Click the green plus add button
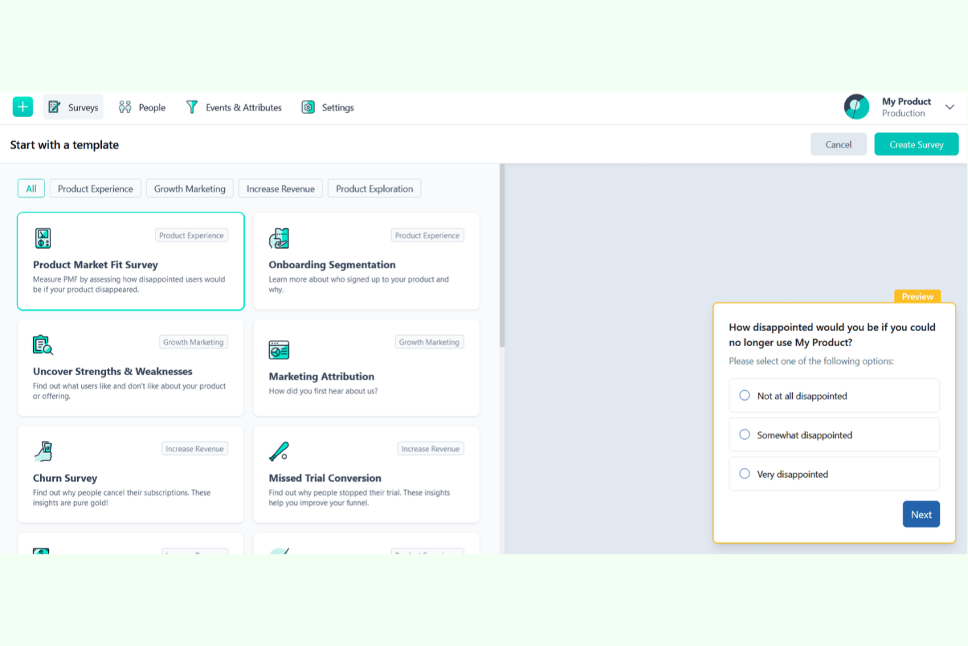The width and height of the screenshot is (968, 646). coord(23,107)
